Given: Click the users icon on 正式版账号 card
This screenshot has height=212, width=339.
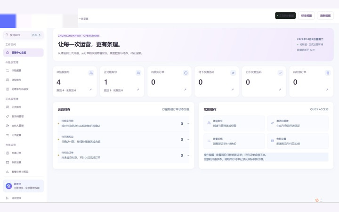Looking at the screenshot, I should pyautogui.click(x=138, y=73).
